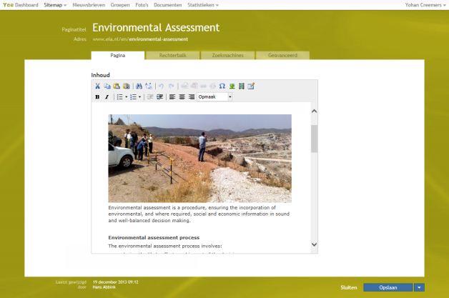Click the editor scrollbar up arrow

[x=314, y=111]
